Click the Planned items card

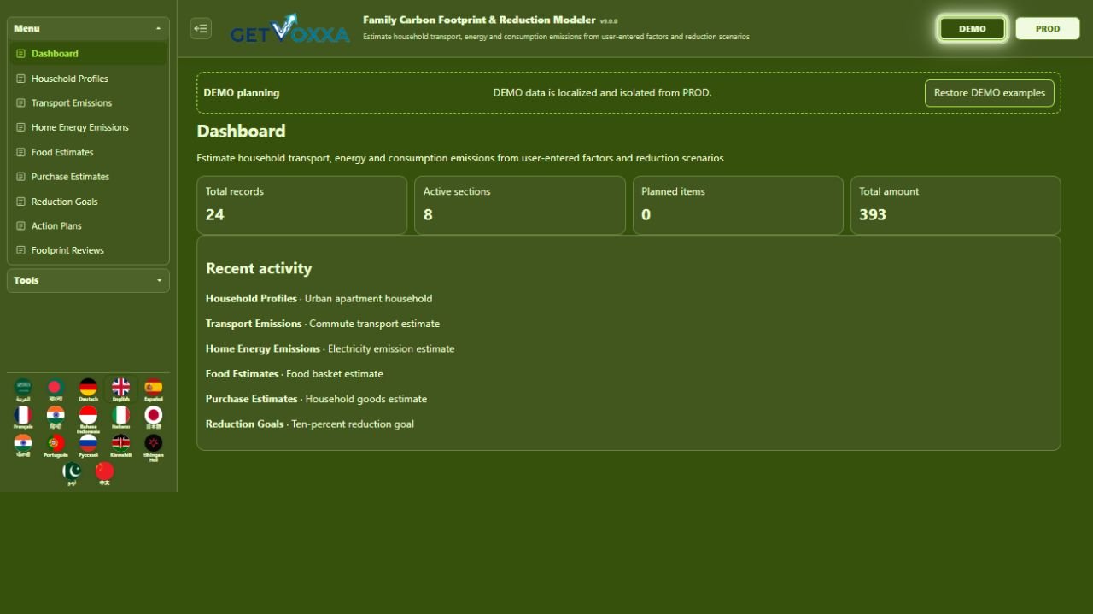pyautogui.click(x=738, y=205)
